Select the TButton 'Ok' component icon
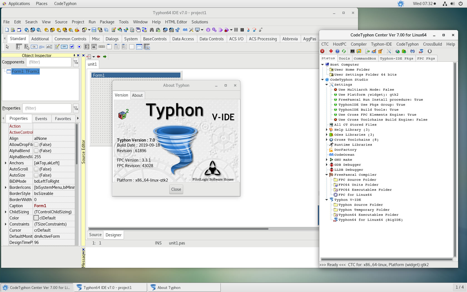The image size is (467, 292). [x=34, y=47]
